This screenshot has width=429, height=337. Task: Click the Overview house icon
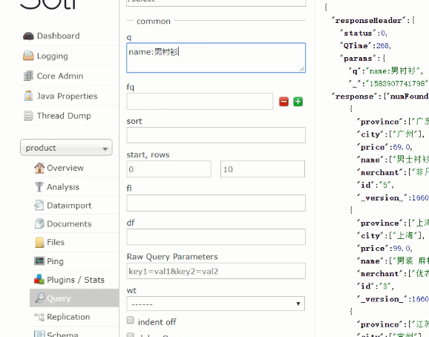(39, 168)
